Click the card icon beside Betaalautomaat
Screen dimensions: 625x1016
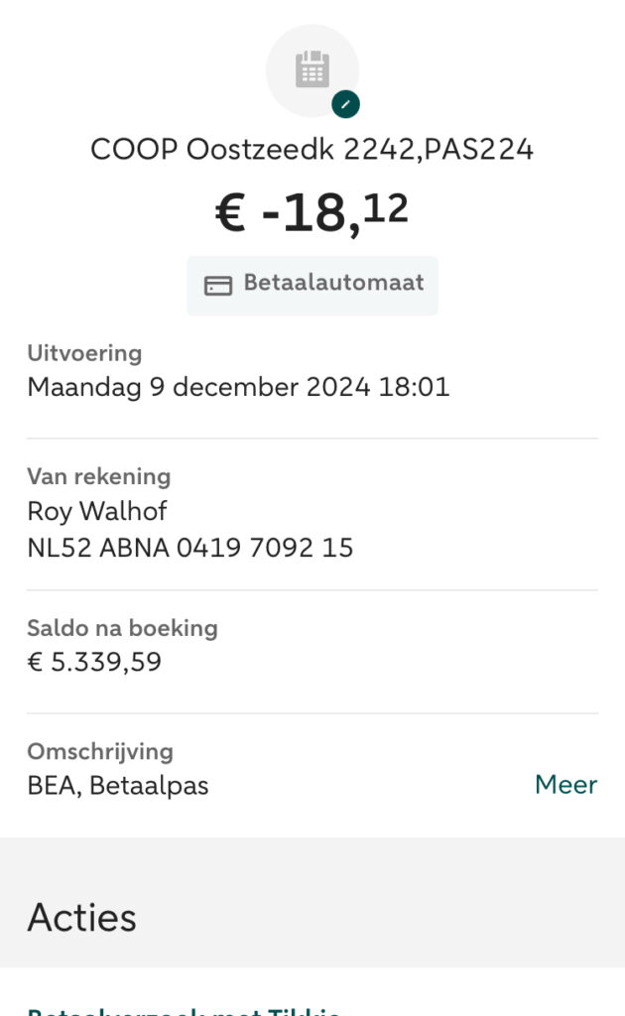point(218,286)
